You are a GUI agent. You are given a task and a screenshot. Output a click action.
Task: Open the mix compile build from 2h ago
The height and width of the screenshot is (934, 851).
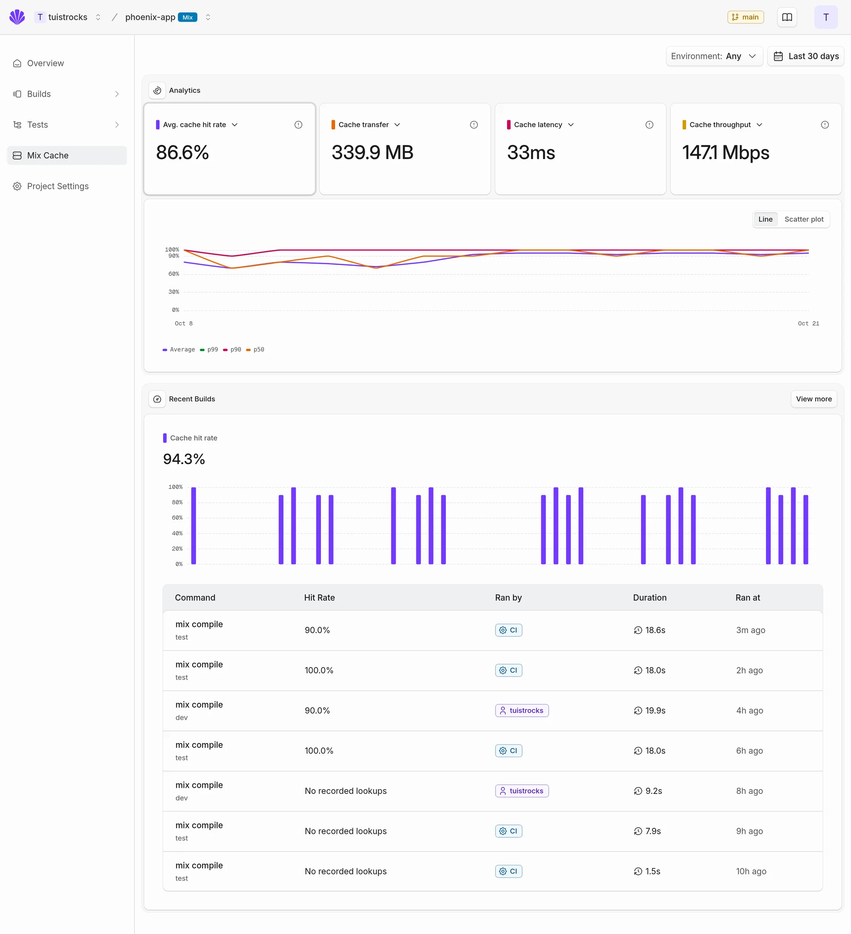[x=492, y=670]
